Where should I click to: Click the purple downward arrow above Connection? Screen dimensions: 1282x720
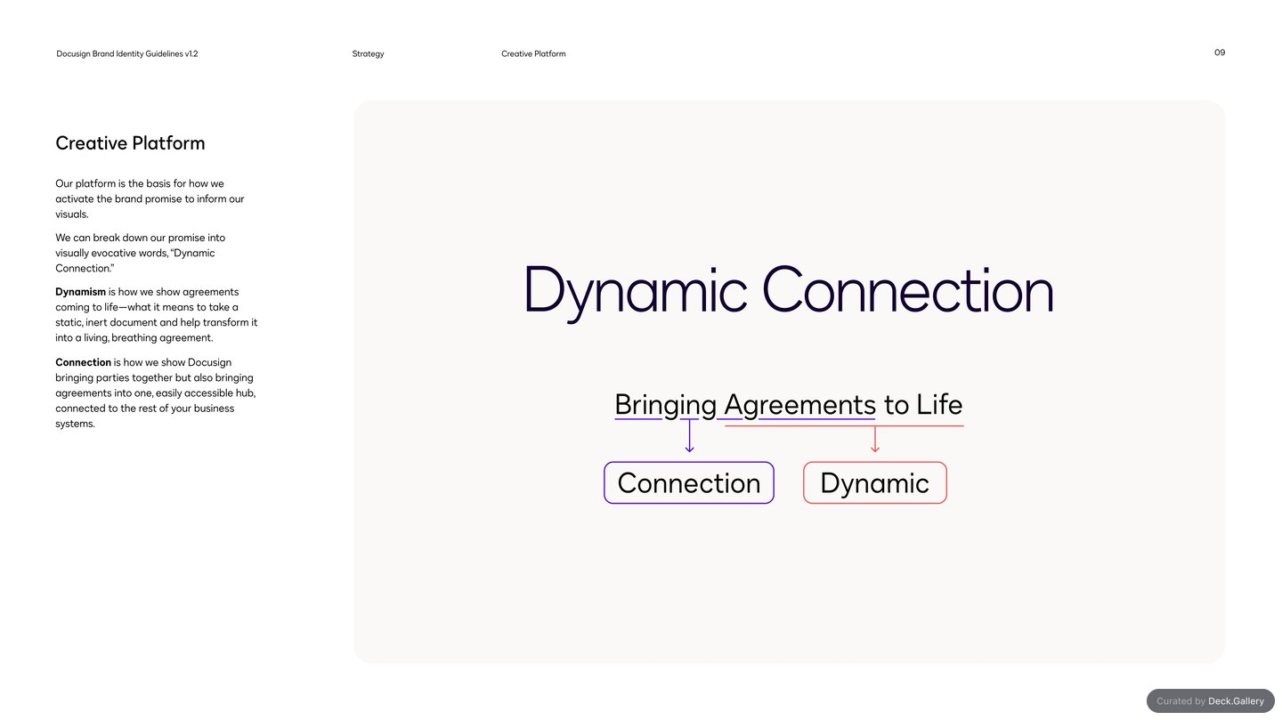689,435
